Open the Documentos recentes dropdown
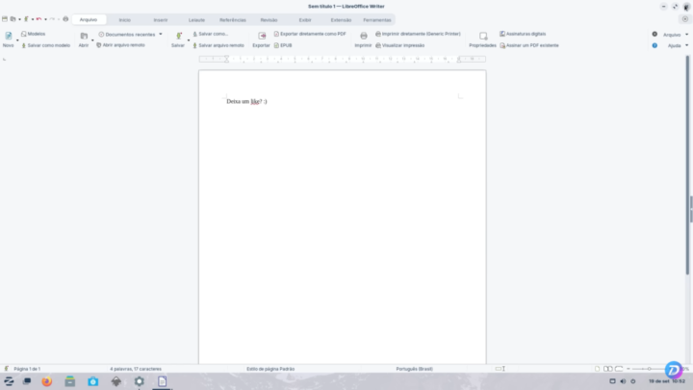The height and width of the screenshot is (390, 693). pos(130,35)
